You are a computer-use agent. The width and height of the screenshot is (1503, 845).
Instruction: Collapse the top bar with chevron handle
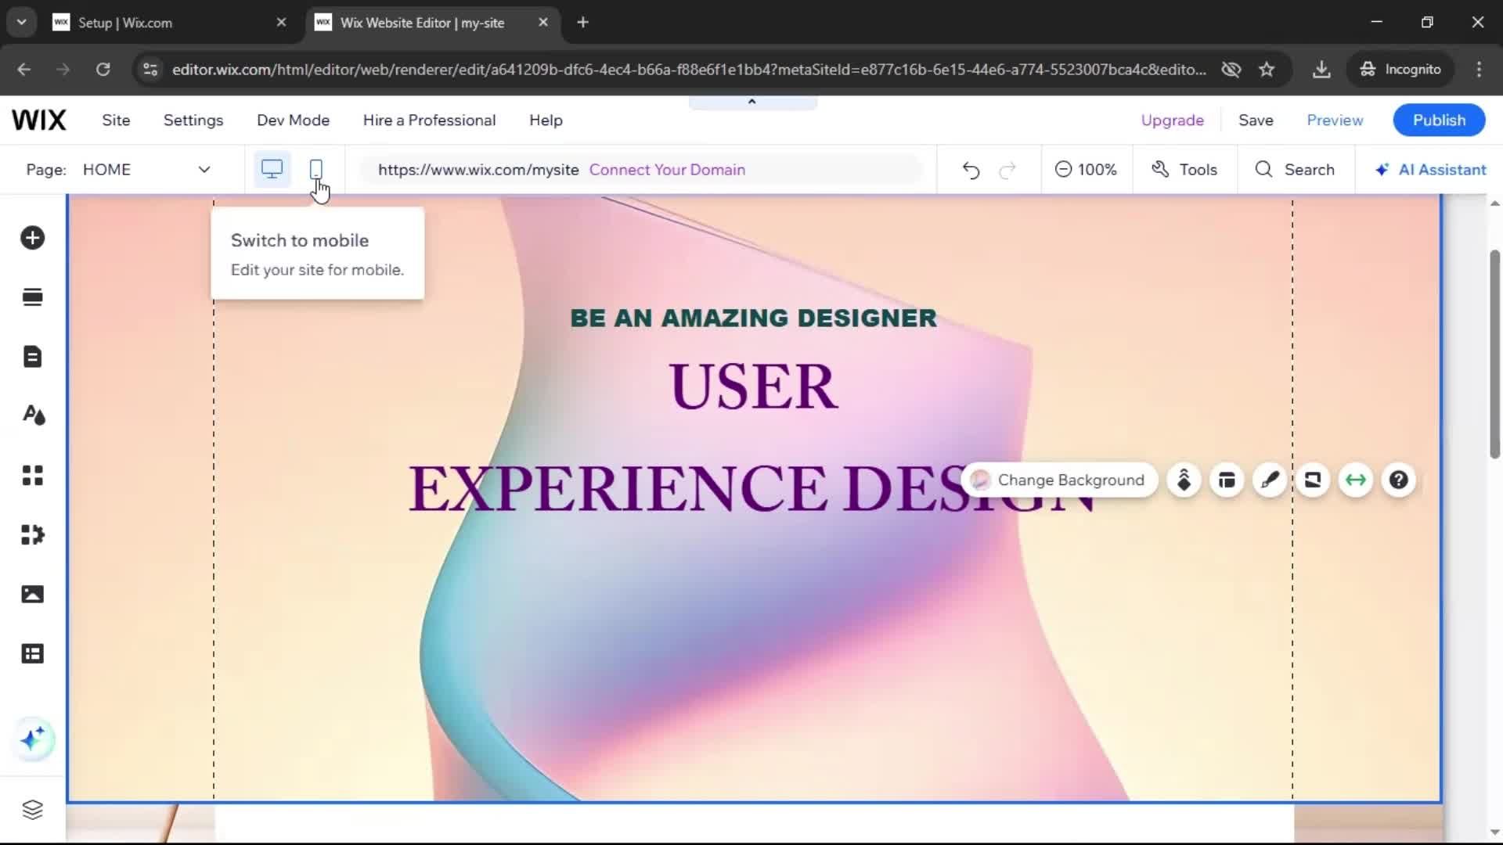coord(752,102)
